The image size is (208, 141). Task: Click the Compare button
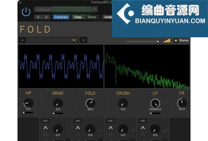61,17
